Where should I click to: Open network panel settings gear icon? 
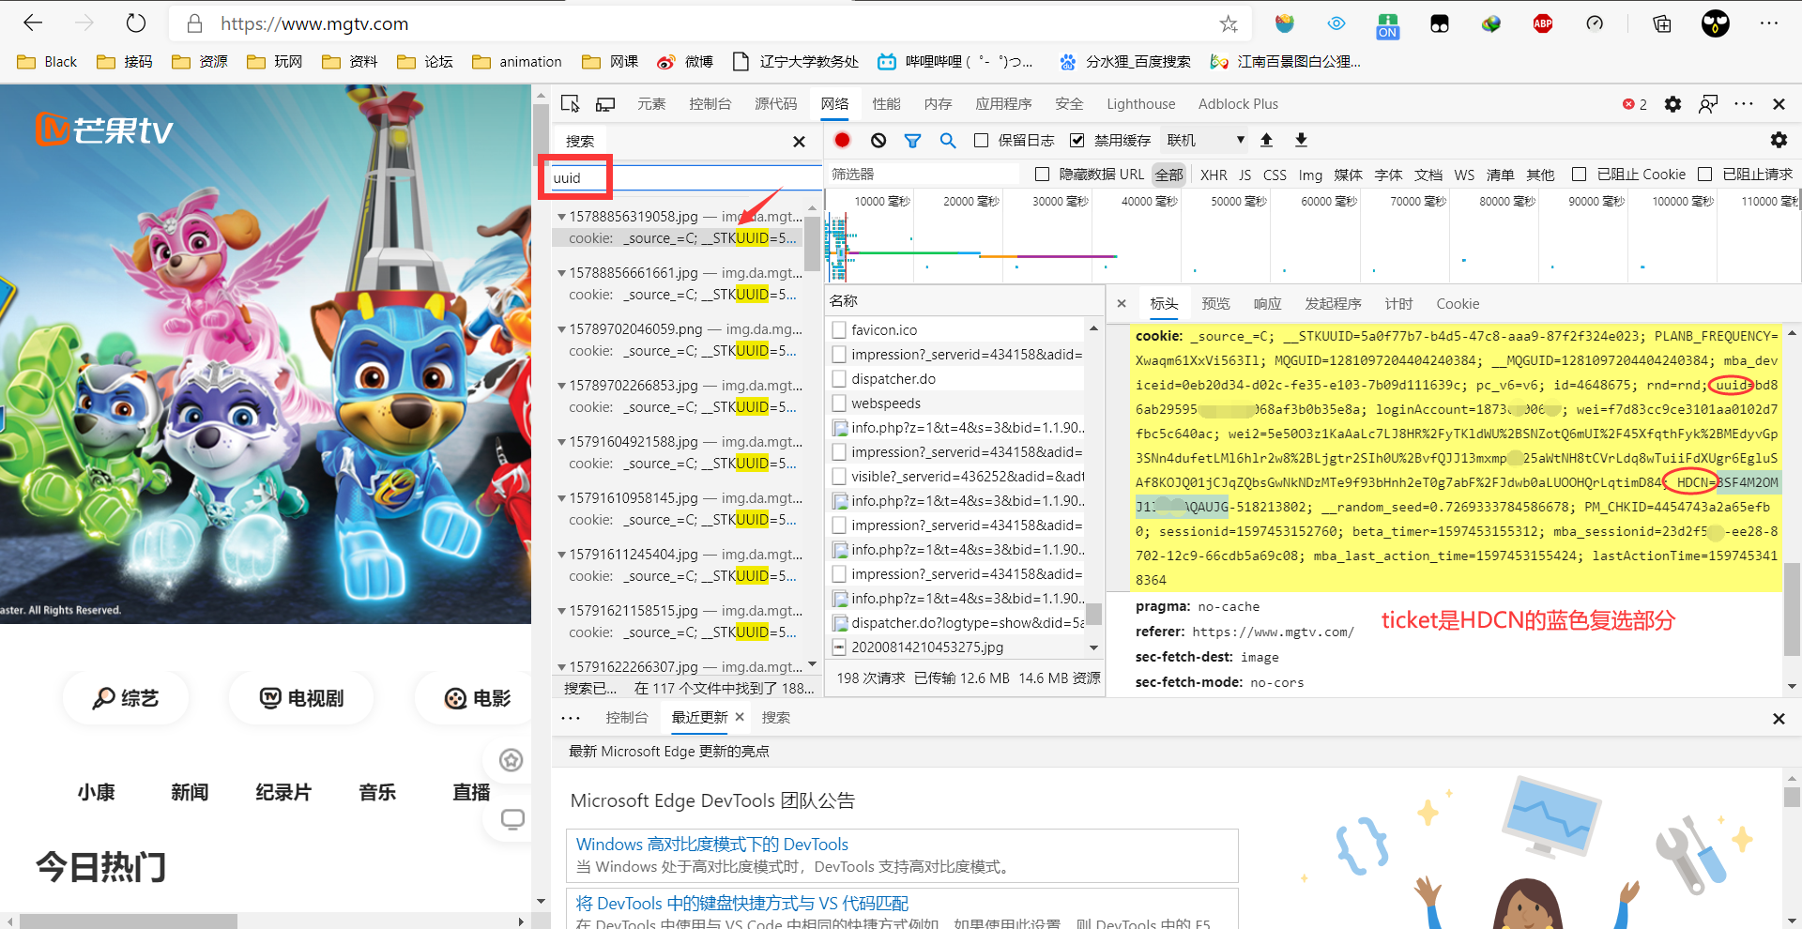(1779, 140)
